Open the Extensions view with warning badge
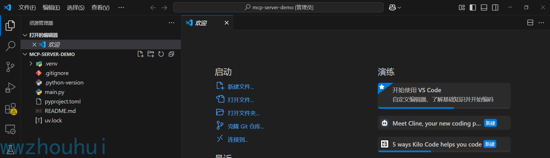Viewport: 550px width, 158px height. pyautogui.click(x=10, y=109)
